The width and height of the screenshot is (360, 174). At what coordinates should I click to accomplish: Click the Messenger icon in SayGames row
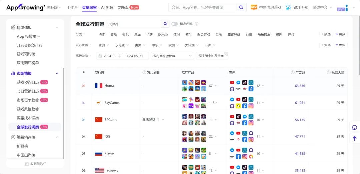[232, 100]
